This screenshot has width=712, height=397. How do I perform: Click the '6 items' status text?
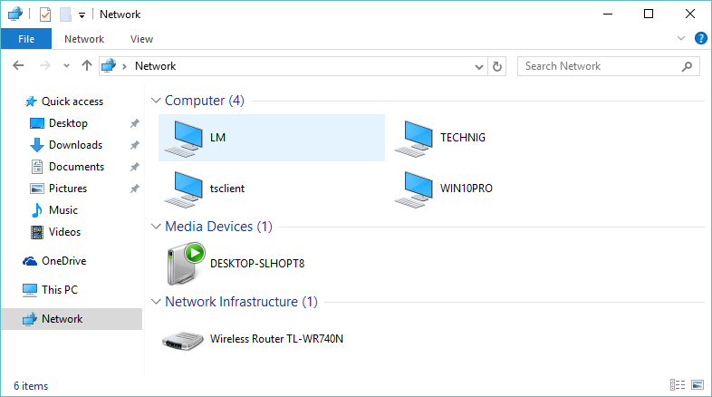[31, 386]
